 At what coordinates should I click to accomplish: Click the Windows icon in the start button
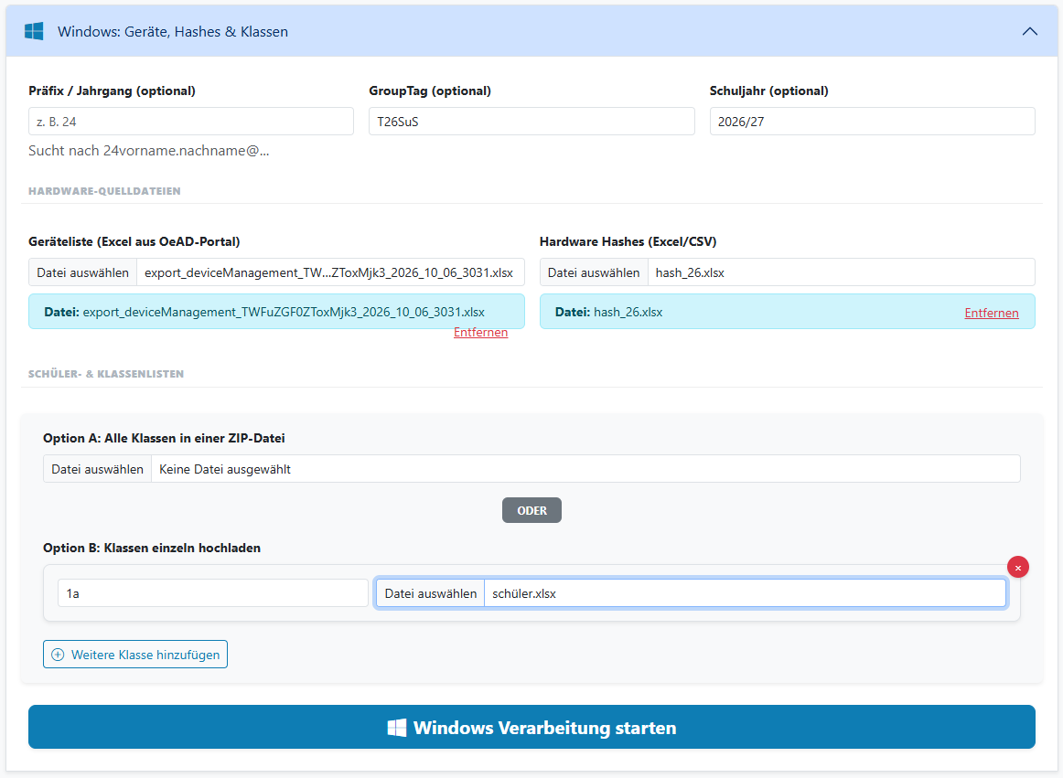point(397,728)
